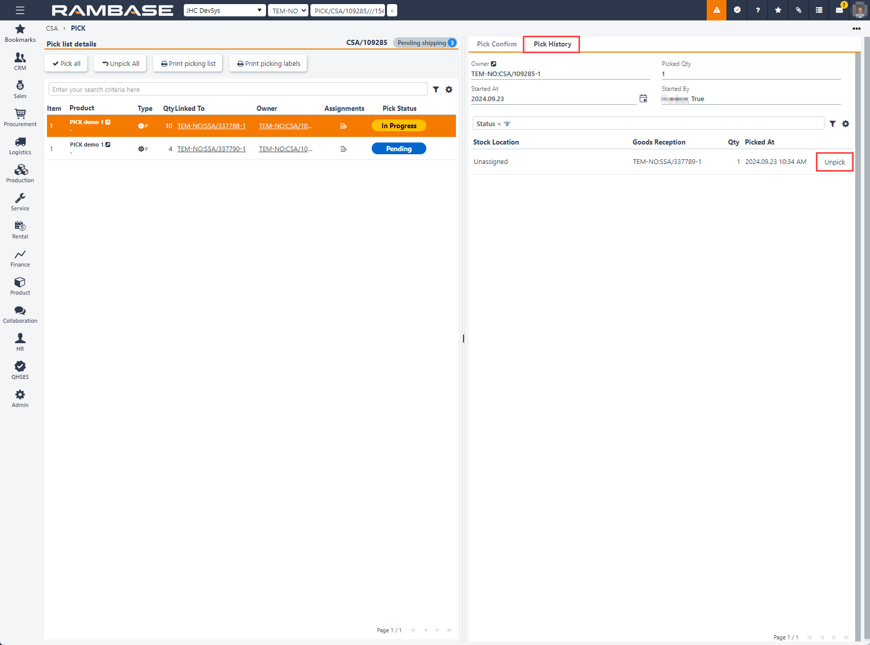Toggle the hamburger main menu

point(20,10)
